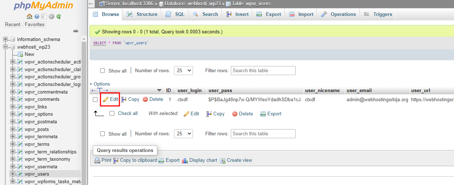454x185 pixels.
Task: Click the upper Search this table filter field
Action: (x=263, y=70)
